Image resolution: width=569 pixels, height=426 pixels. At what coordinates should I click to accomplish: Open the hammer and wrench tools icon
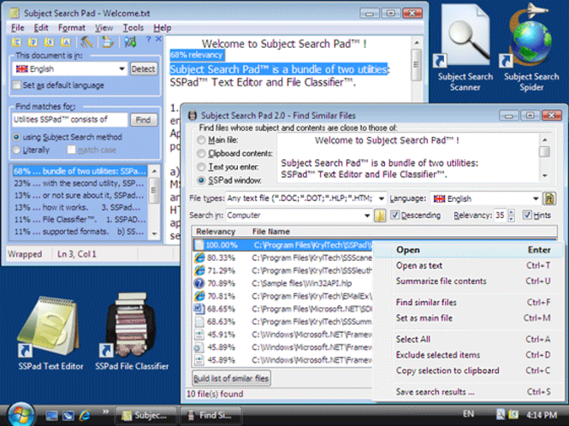pyautogui.click(x=86, y=42)
